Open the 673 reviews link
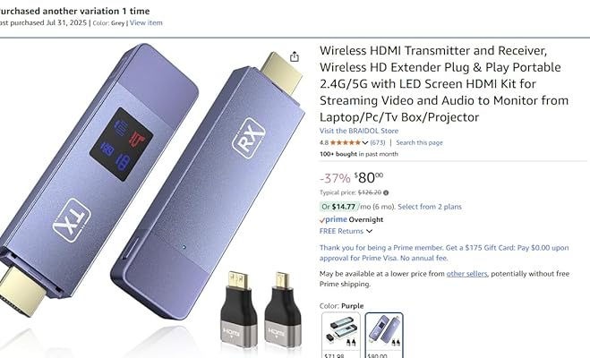590x358 pixels. coord(378,142)
